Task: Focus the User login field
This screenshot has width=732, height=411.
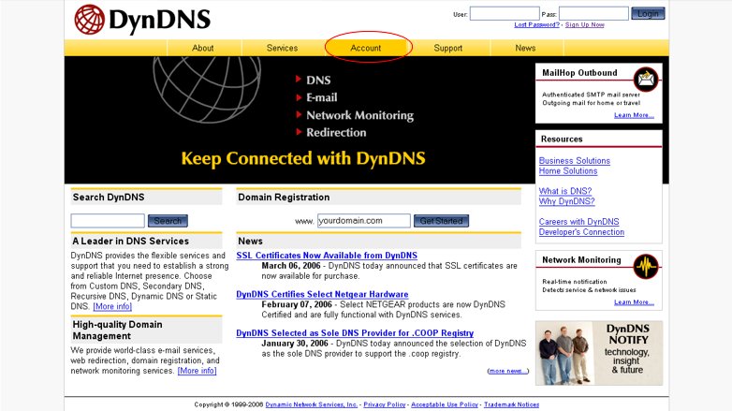Action: 504,14
